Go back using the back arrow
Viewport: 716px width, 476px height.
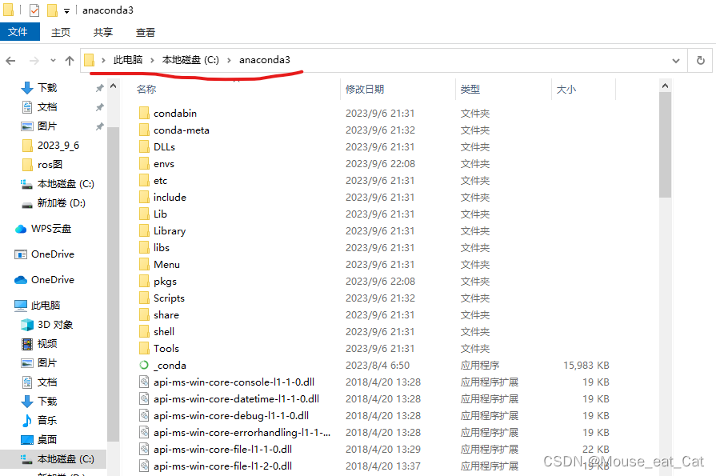tap(10, 60)
